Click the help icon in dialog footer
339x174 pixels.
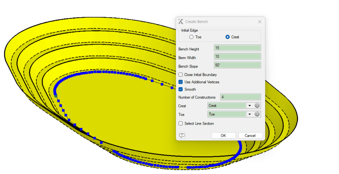click(182, 136)
